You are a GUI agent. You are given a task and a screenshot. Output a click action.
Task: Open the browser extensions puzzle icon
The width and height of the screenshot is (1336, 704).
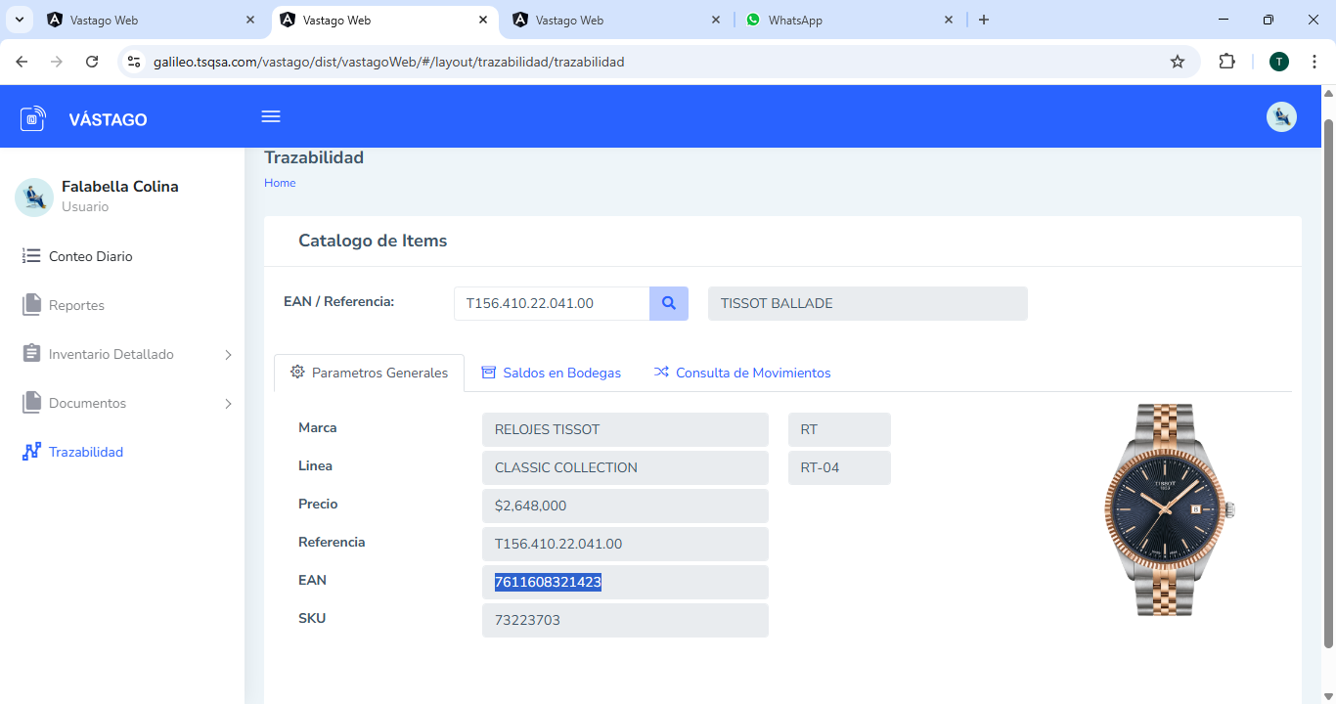(1226, 62)
